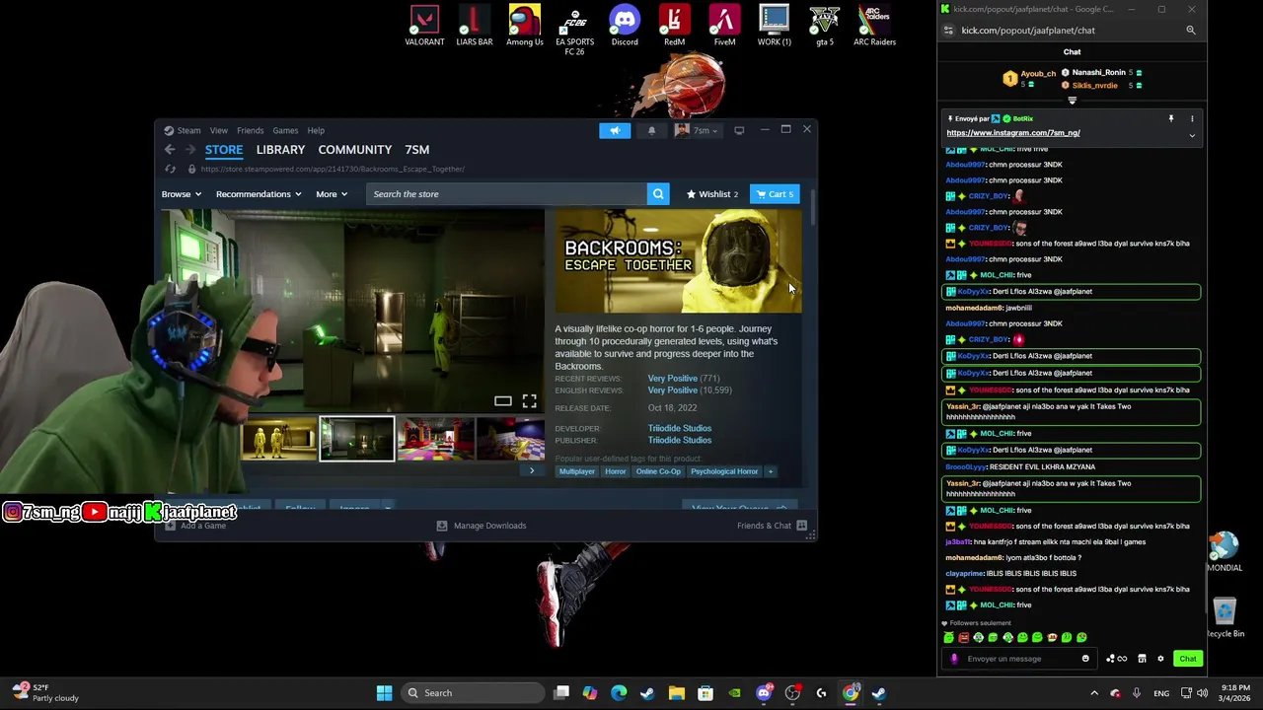
Task: Open the VALORANT desktop shortcut
Action: pos(424,27)
